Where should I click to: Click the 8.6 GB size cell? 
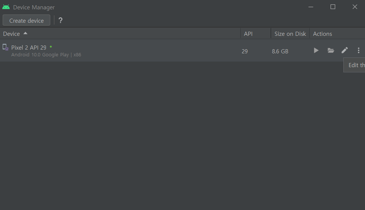pos(280,51)
